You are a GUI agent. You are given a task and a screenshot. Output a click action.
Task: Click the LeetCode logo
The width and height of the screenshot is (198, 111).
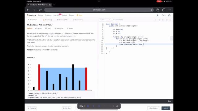coord(31,15)
